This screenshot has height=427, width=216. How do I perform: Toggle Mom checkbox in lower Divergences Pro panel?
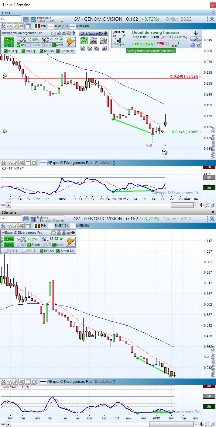pos(54,245)
